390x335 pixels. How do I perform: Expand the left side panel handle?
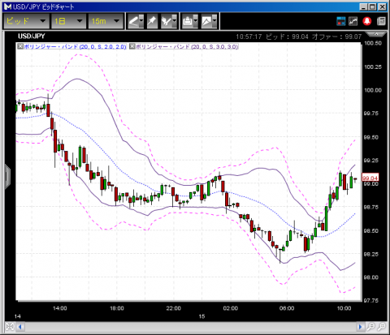[x=7, y=176]
